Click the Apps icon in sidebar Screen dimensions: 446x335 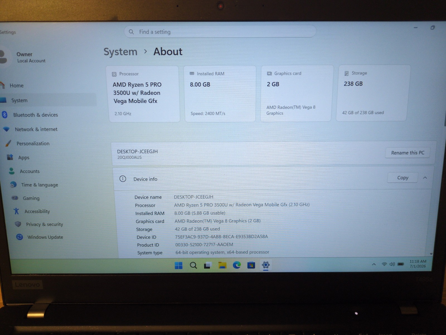10,157
